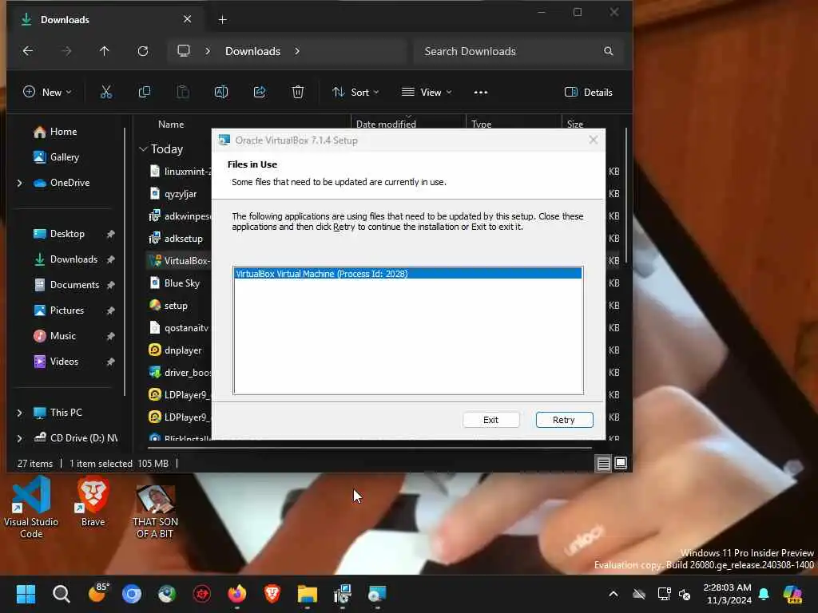
Task: Switch to details list view icon
Action: click(x=604, y=464)
